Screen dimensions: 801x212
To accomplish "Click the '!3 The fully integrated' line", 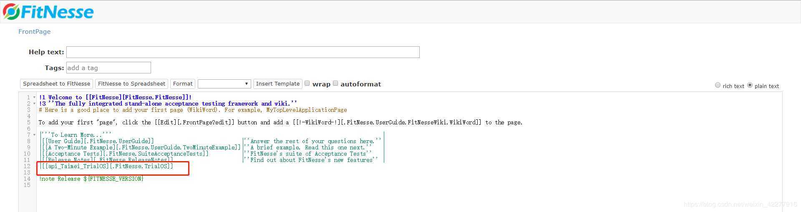I will coord(168,103).
